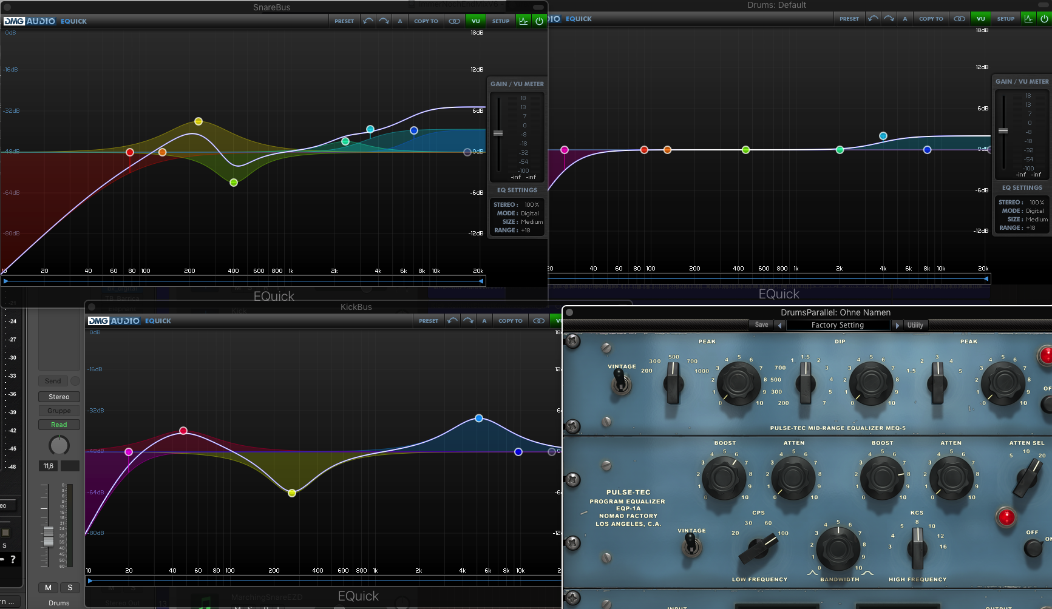
Task: Click Save in DrumsParallel plugin header
Action: (x=761, y=325)
